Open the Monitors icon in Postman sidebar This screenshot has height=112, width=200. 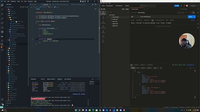[x=103, y=31]
